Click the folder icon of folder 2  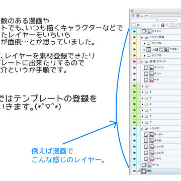pos(147,92)
